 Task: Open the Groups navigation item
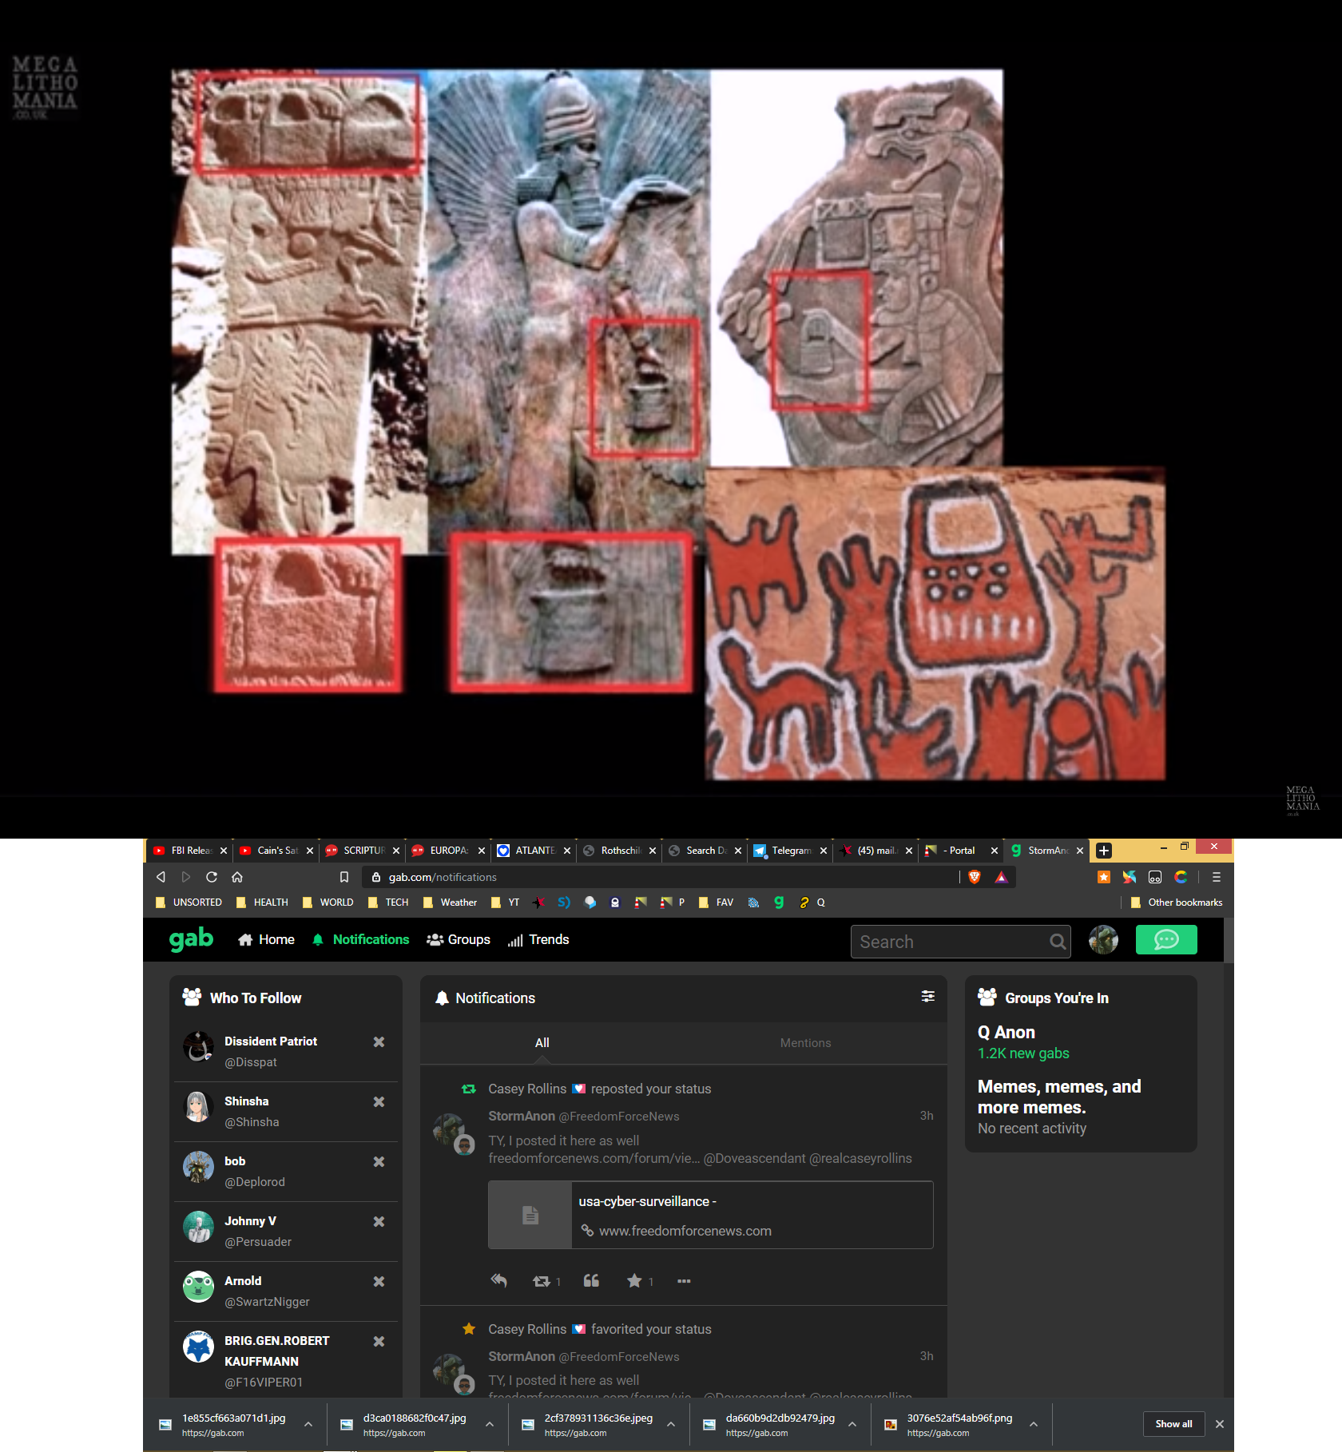point(459,940)
